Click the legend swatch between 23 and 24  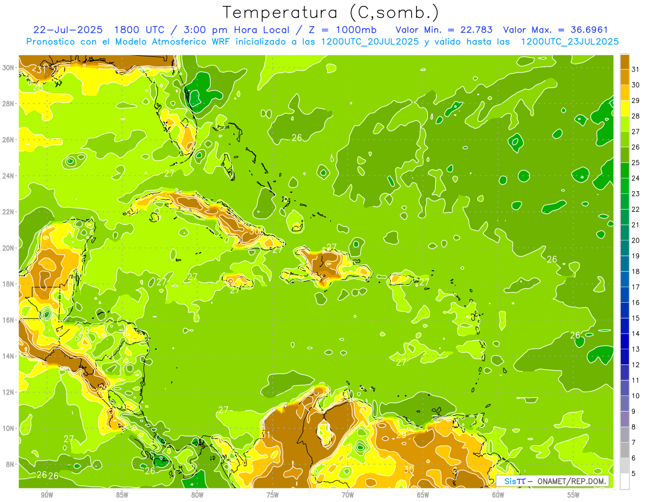click(625, 186)
